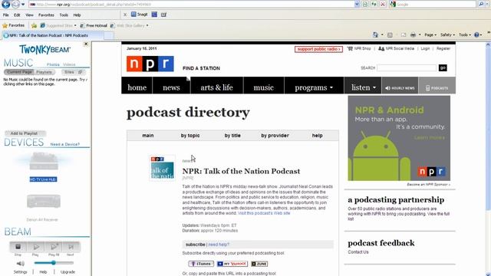Select the Current Page toggle
Screen dimensions: 491x276
click(x=19, y=72)
